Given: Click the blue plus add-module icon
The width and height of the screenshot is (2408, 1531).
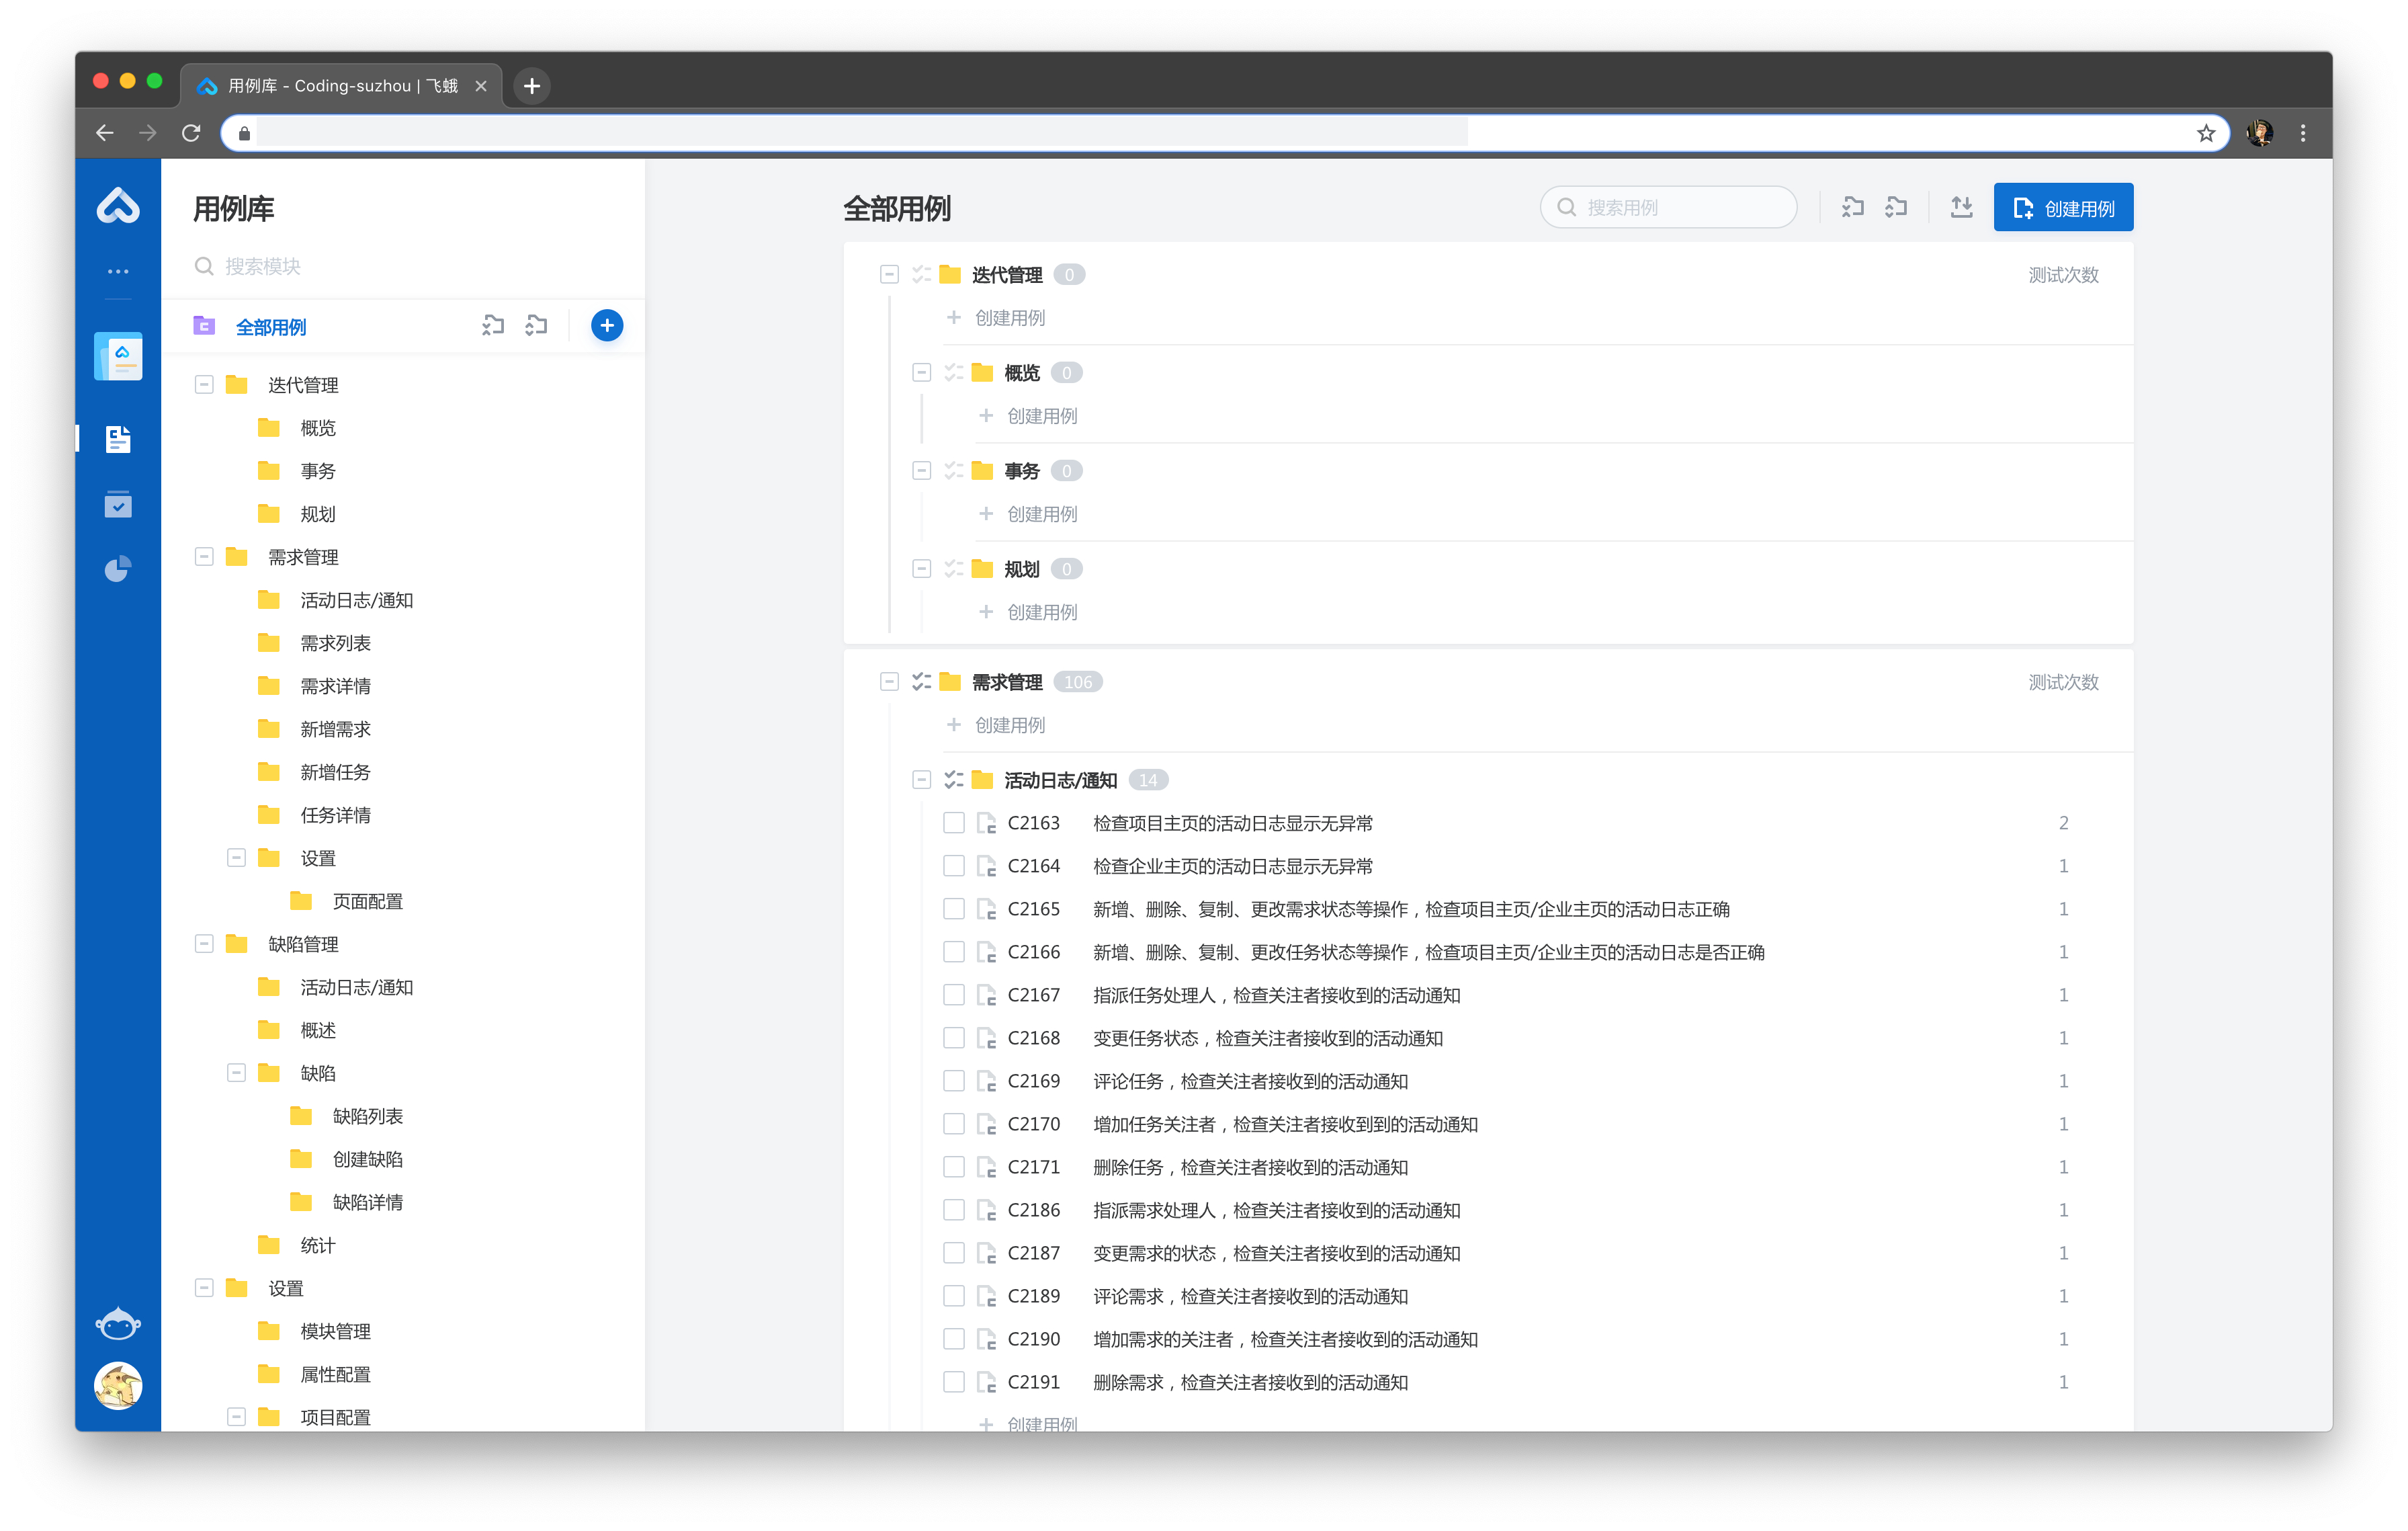Looking at the screenshot, I should tap(606, 326).
